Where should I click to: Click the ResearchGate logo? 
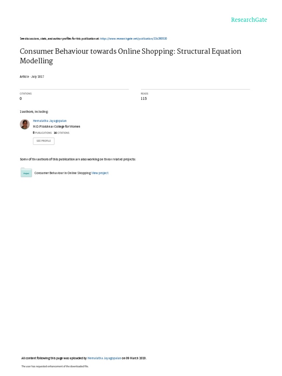pos(249,20)
